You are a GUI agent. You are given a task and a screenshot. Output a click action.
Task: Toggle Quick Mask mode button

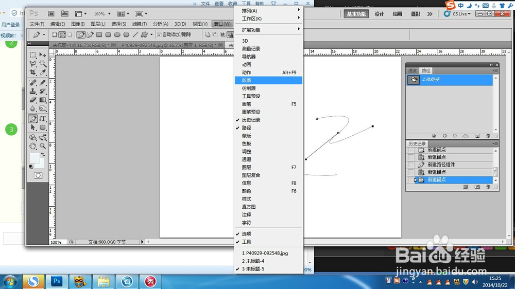pos(38,175)
